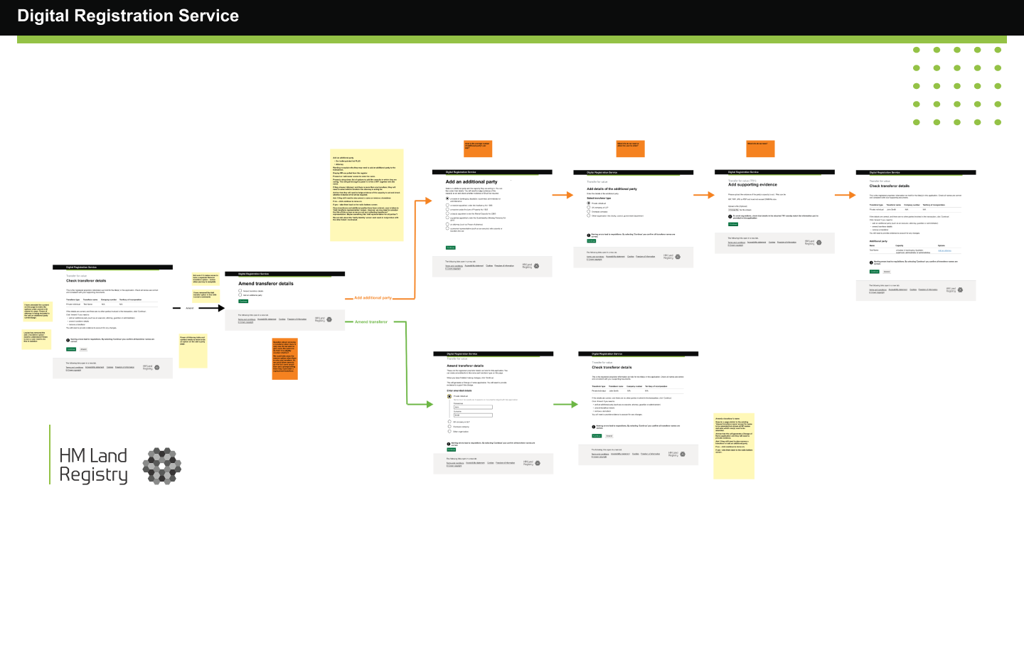The width and height of the screenshot is (1024, 648).
Task: Click the 'Digital Registration Service' title header
Action: tap(128, 16)
